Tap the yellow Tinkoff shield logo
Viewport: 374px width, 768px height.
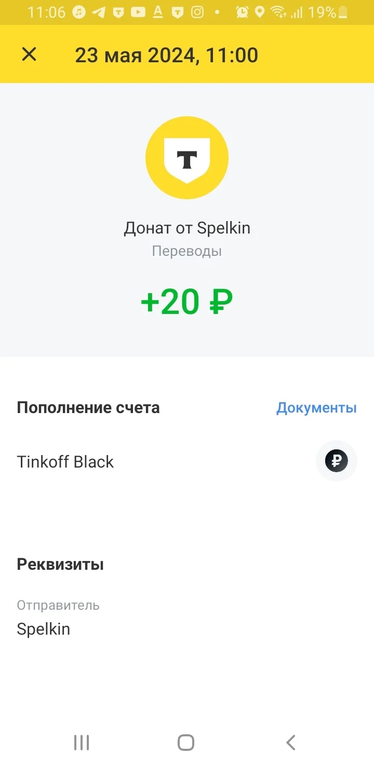point(187,158)
